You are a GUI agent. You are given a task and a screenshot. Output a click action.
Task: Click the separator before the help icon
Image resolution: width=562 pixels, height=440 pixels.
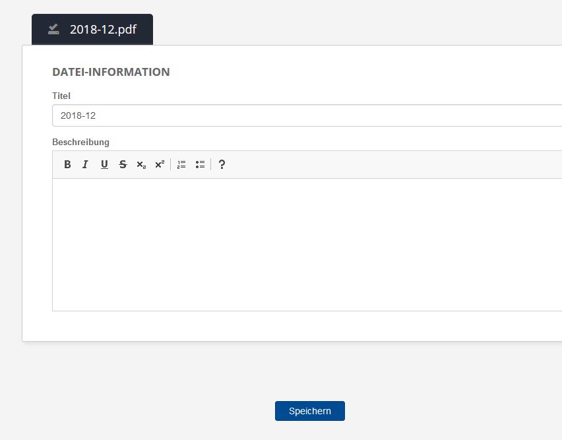(x=211, y=165)
